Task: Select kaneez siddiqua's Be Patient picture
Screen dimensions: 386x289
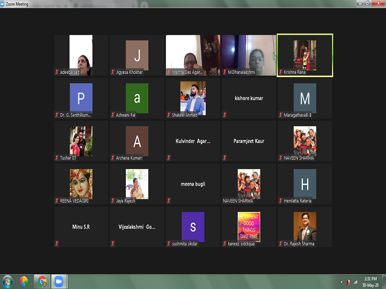Action: point(249,227)
